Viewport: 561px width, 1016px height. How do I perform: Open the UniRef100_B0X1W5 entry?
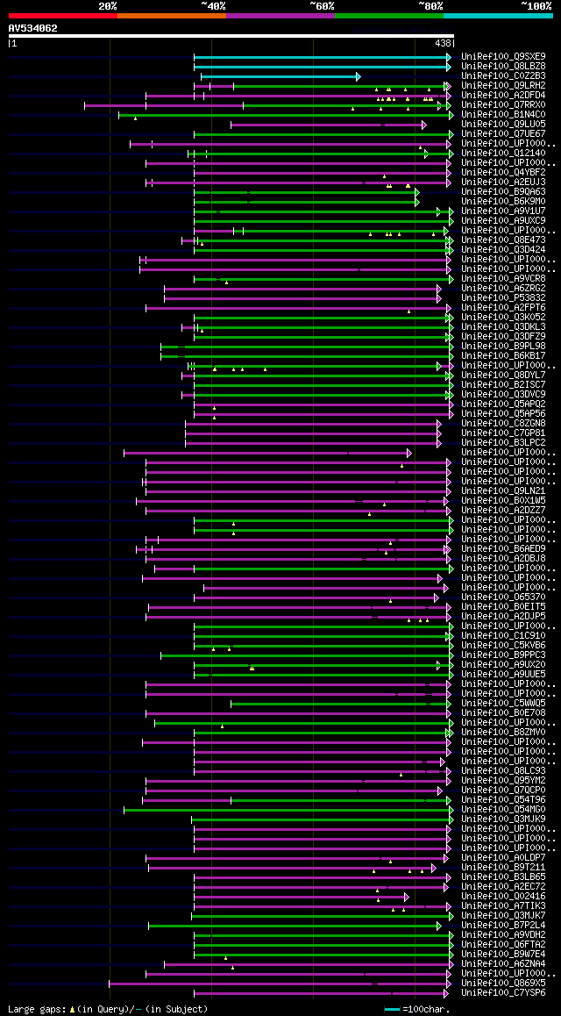click(x=503, y=501)
